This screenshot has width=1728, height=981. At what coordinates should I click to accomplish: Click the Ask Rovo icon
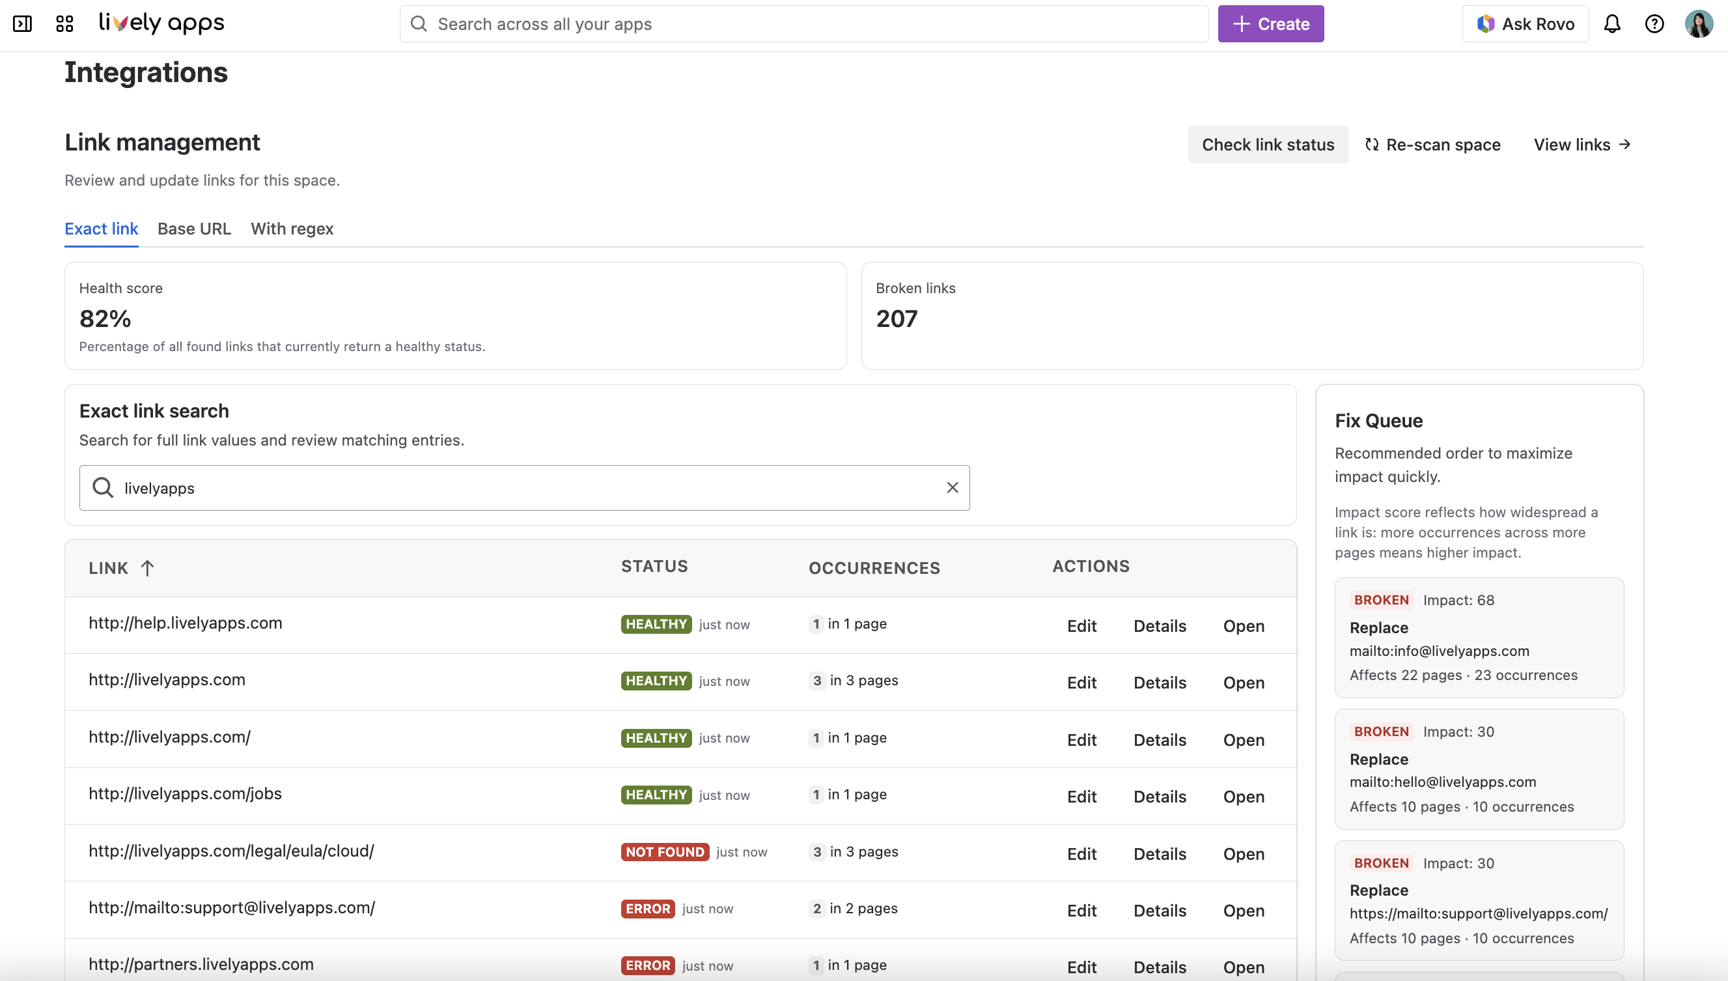tap(1486, 23)
